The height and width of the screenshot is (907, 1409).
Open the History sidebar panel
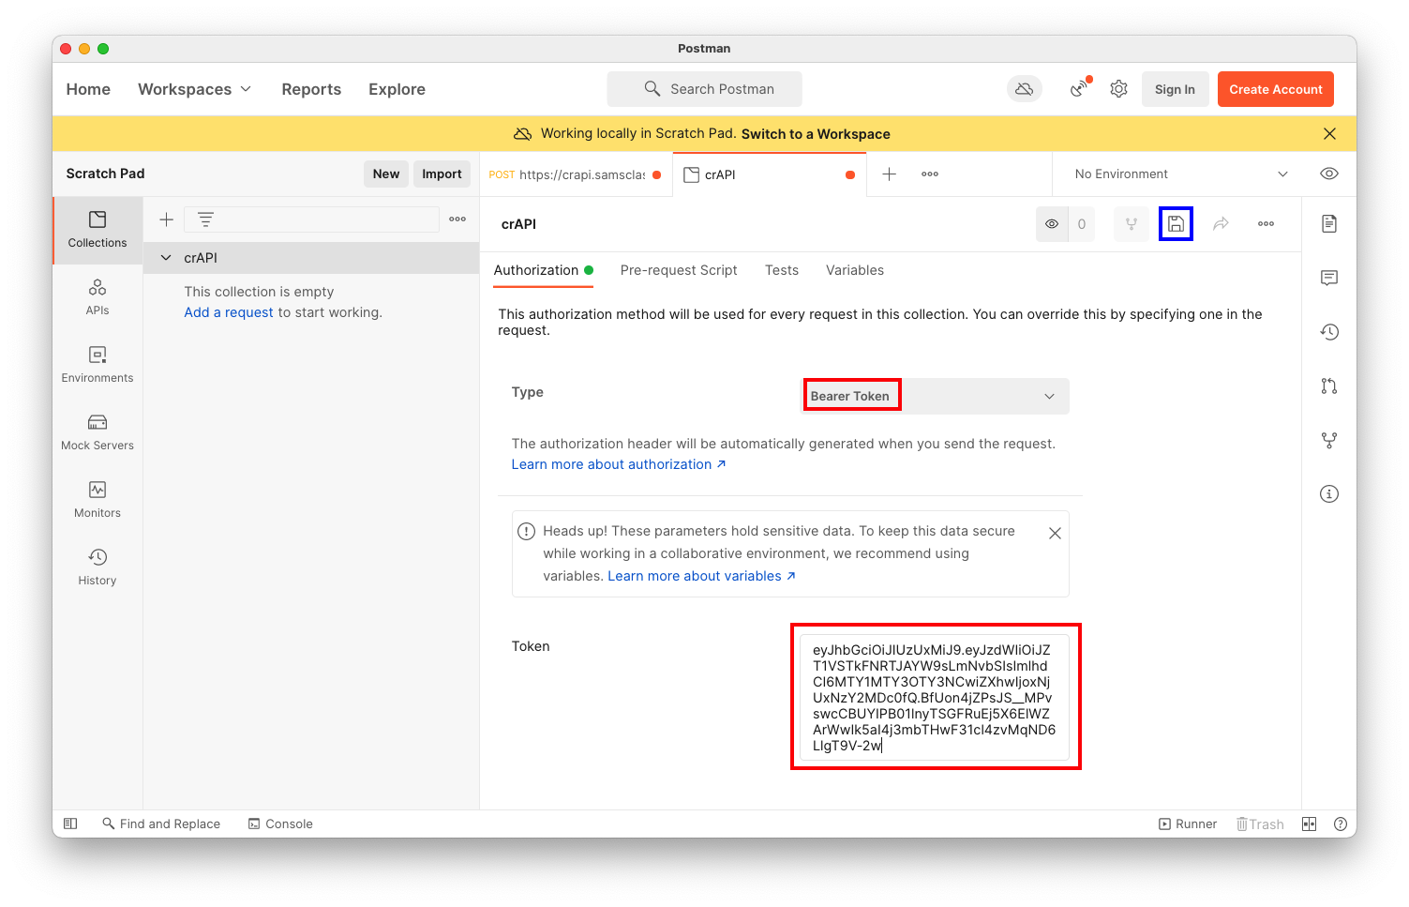[97, 567]
